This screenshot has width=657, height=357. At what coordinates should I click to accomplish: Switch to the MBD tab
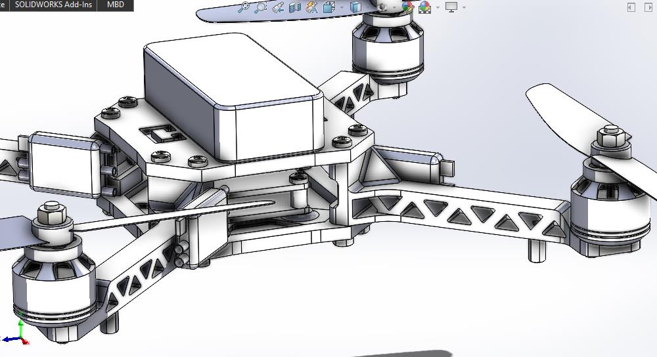(115, 5)
